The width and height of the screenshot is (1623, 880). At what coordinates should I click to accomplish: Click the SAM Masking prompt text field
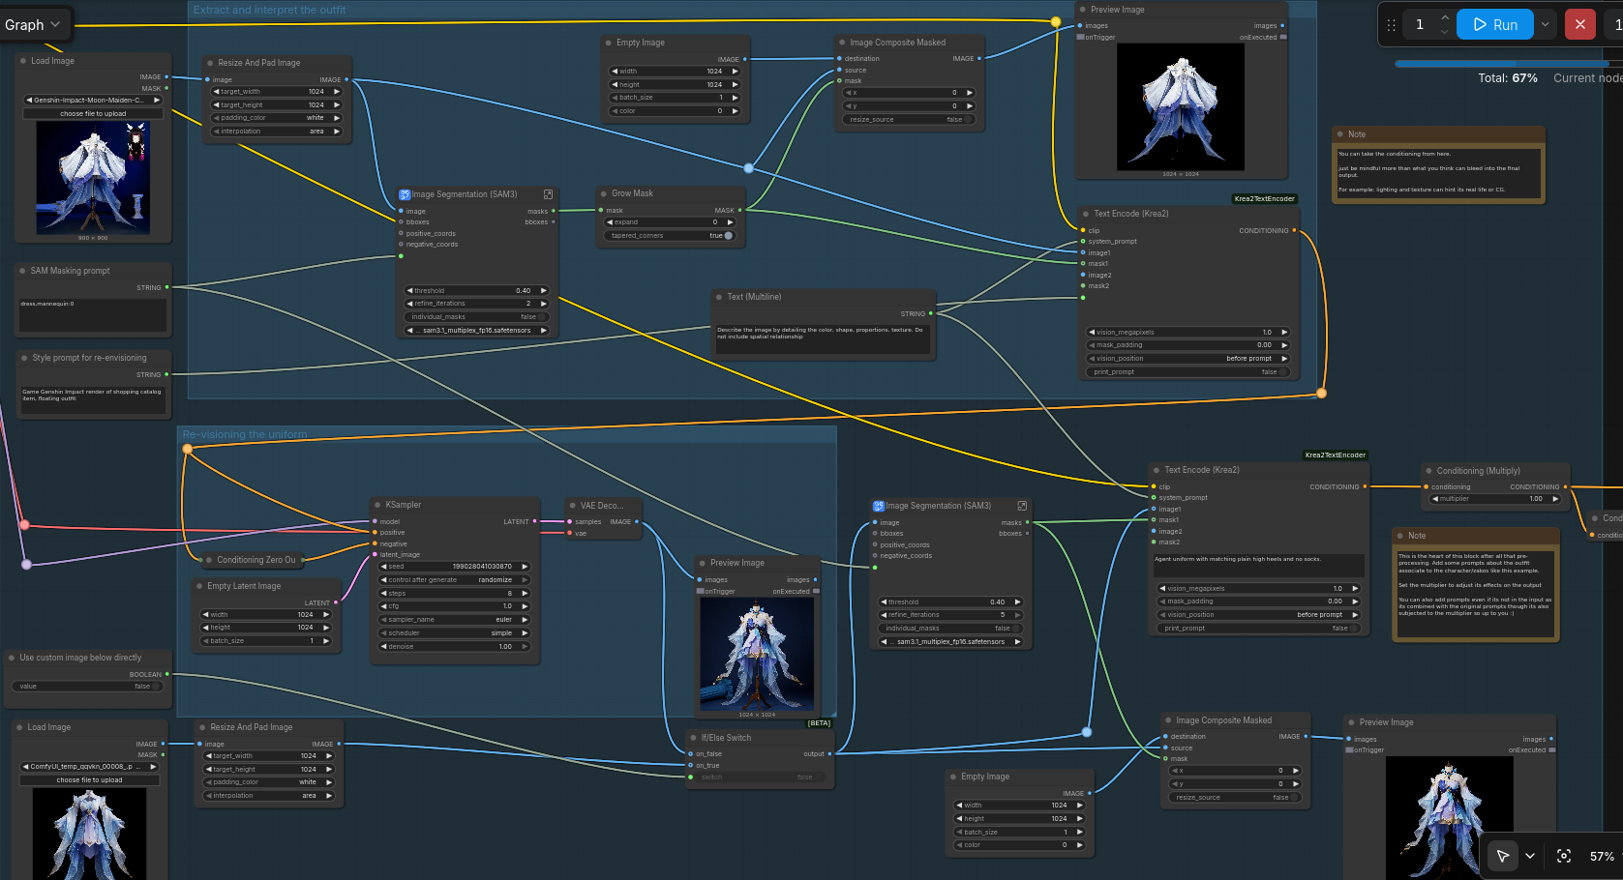click(93, 315)
